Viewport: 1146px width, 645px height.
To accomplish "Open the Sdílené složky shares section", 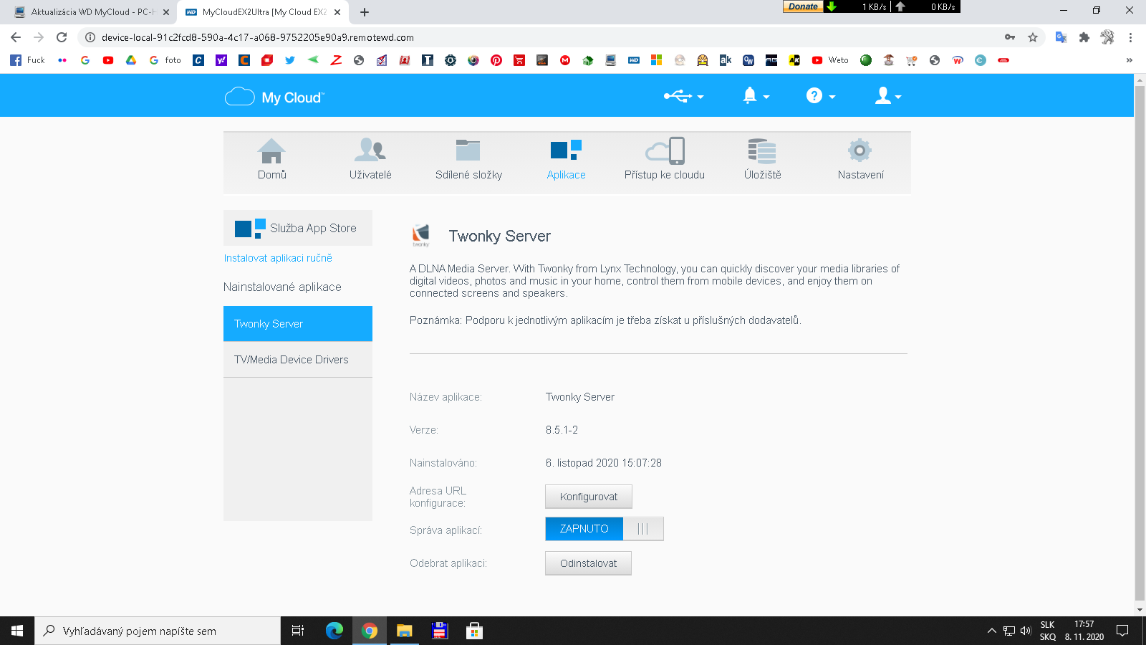I will [468, 160].
